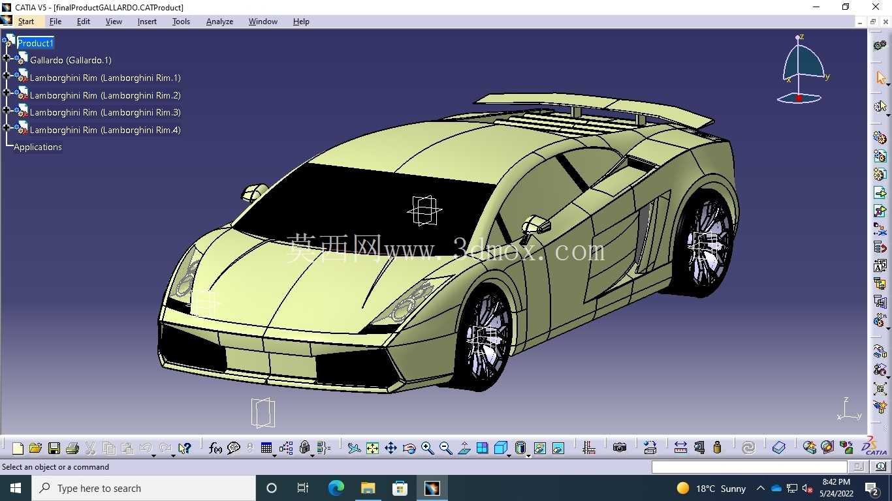
Task: Expand Lamborghini Rim.3 tree node
Action: [6, 110]
